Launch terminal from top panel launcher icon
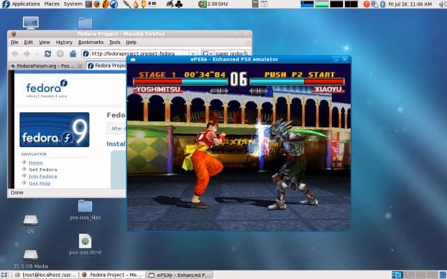447x279 pixels. [89, 4]
